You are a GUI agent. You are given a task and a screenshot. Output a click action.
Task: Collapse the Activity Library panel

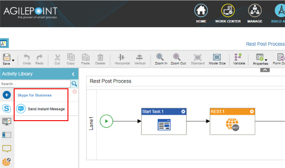pos(73,74)
